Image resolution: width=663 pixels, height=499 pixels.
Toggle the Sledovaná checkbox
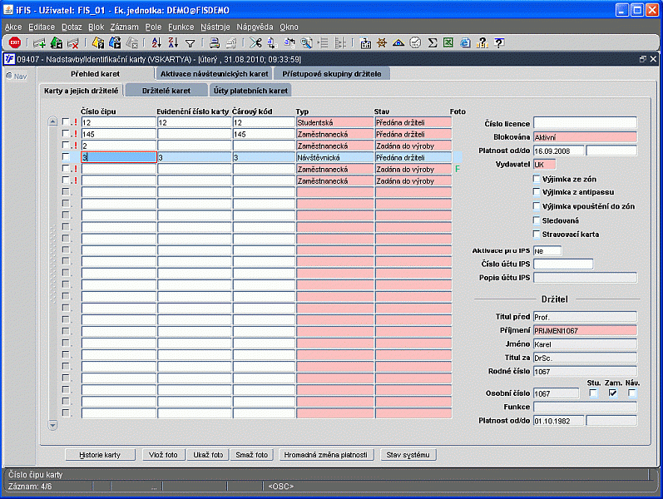[537, 220]
